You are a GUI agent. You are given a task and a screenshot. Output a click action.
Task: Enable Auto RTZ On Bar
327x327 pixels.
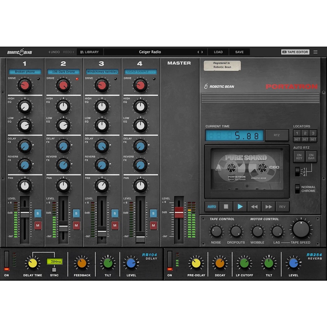[311, 156]
